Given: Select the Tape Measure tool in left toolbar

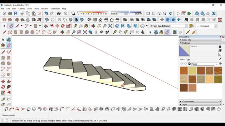Looking at the screenshot, I should (x=3, y=99).
